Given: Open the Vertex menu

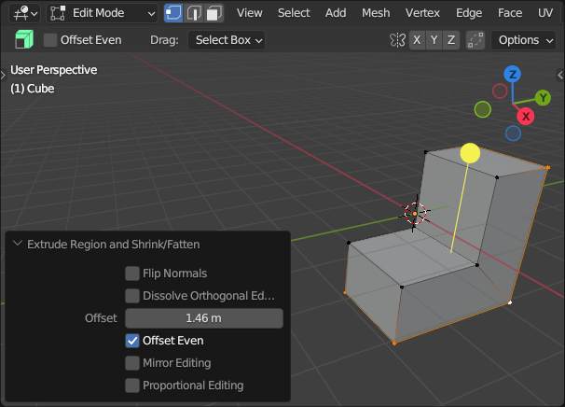Looking at the screenshot, I should click(x=422, y=13).
